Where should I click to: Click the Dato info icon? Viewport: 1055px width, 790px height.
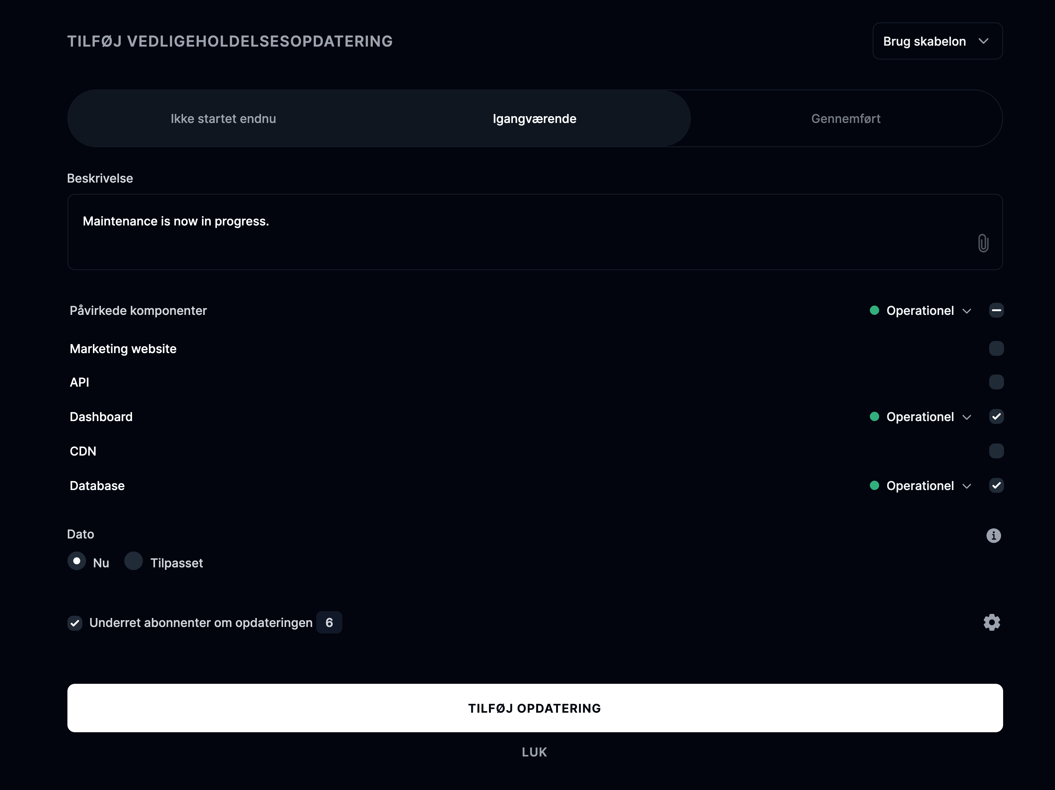click(993, 535)
